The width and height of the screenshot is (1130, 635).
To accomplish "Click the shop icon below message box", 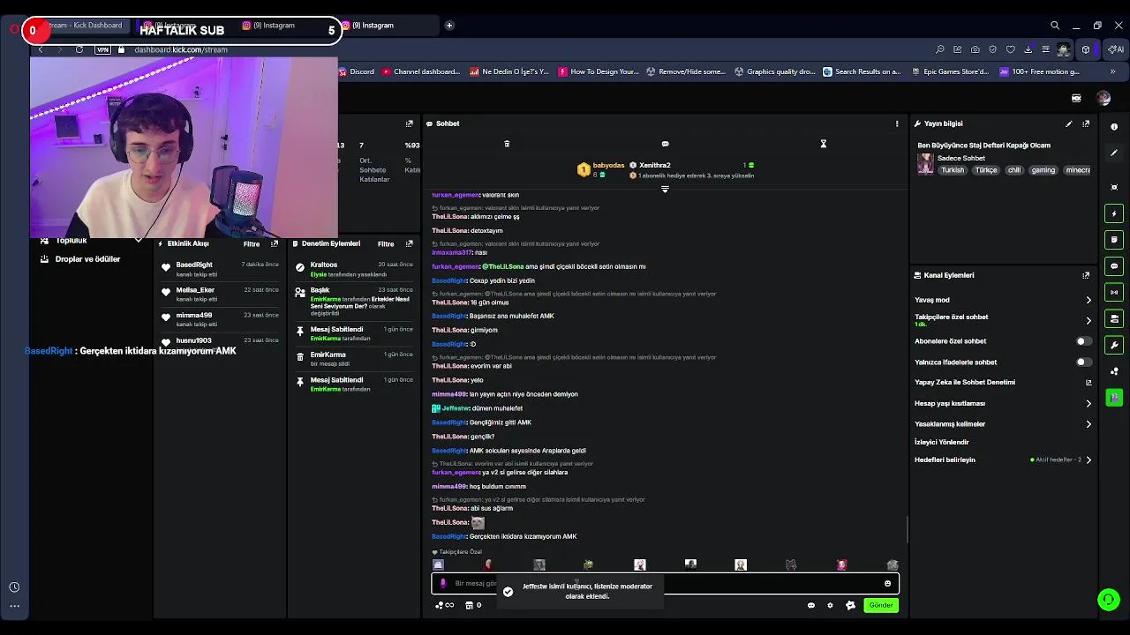I will tap(469, 605).
